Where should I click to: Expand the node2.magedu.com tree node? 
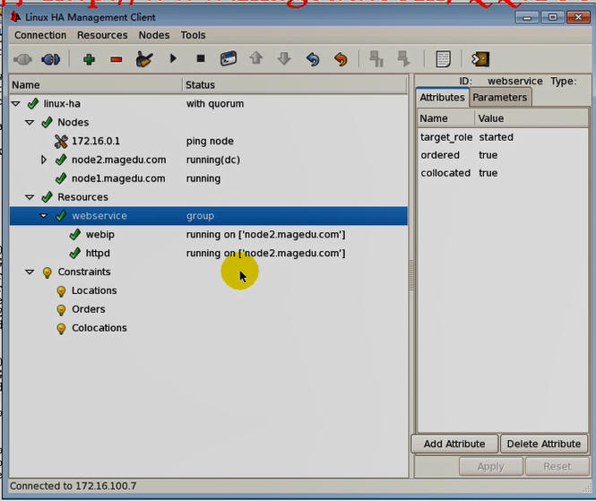click(x=44, y=160)
